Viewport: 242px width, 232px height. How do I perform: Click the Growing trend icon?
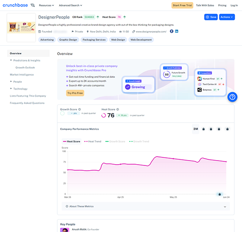[127, 87]
